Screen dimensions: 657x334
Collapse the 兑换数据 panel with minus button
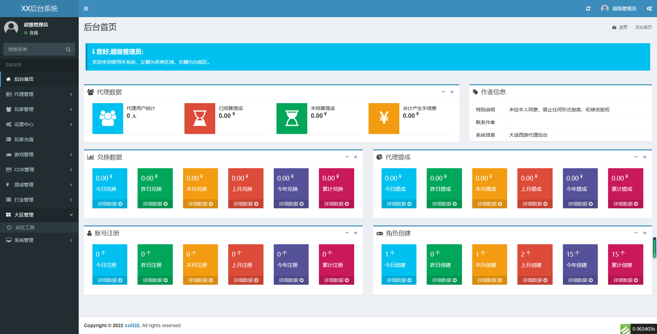(x=347, y=157)
